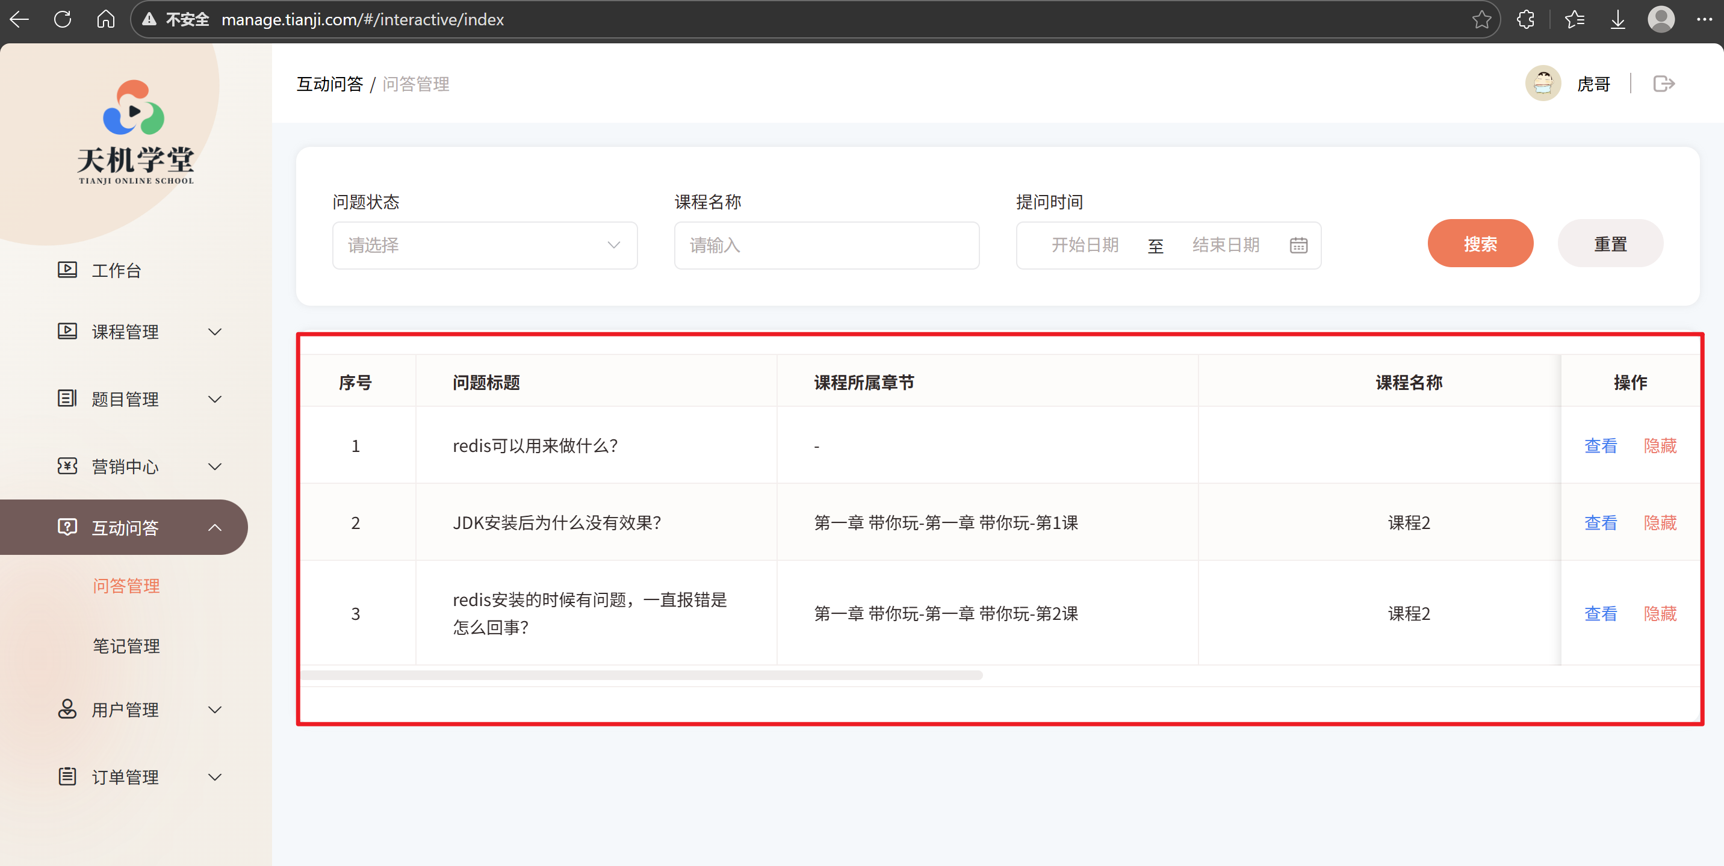Click the logout icon next to 虎哥
The width and height of the screenshot is (1724, 866).
(x=1663, y=84)
